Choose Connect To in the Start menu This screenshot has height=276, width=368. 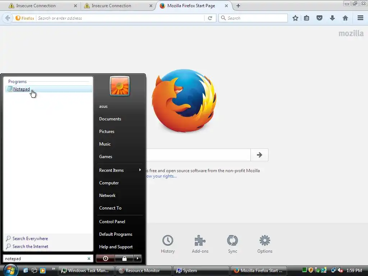(110, 208)
